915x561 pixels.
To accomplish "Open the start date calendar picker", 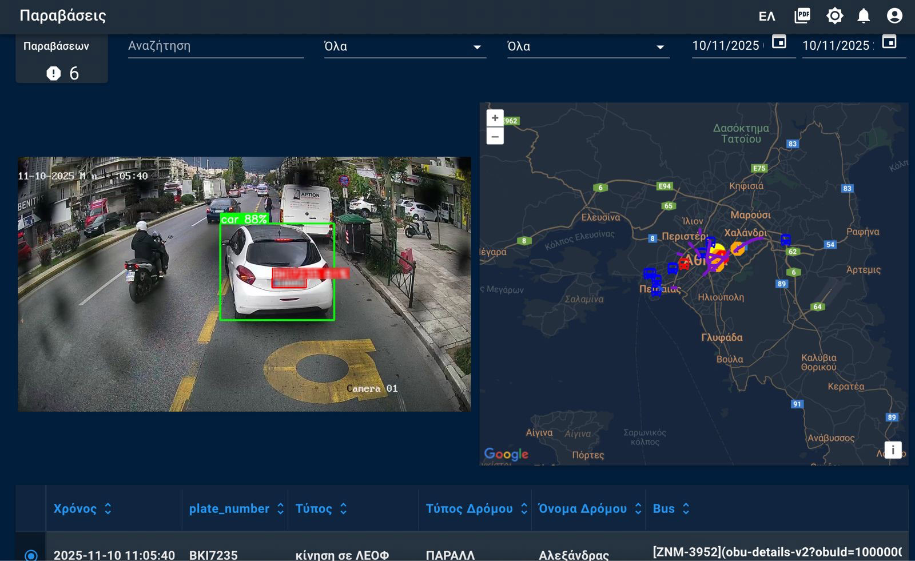I will [779, 42].
